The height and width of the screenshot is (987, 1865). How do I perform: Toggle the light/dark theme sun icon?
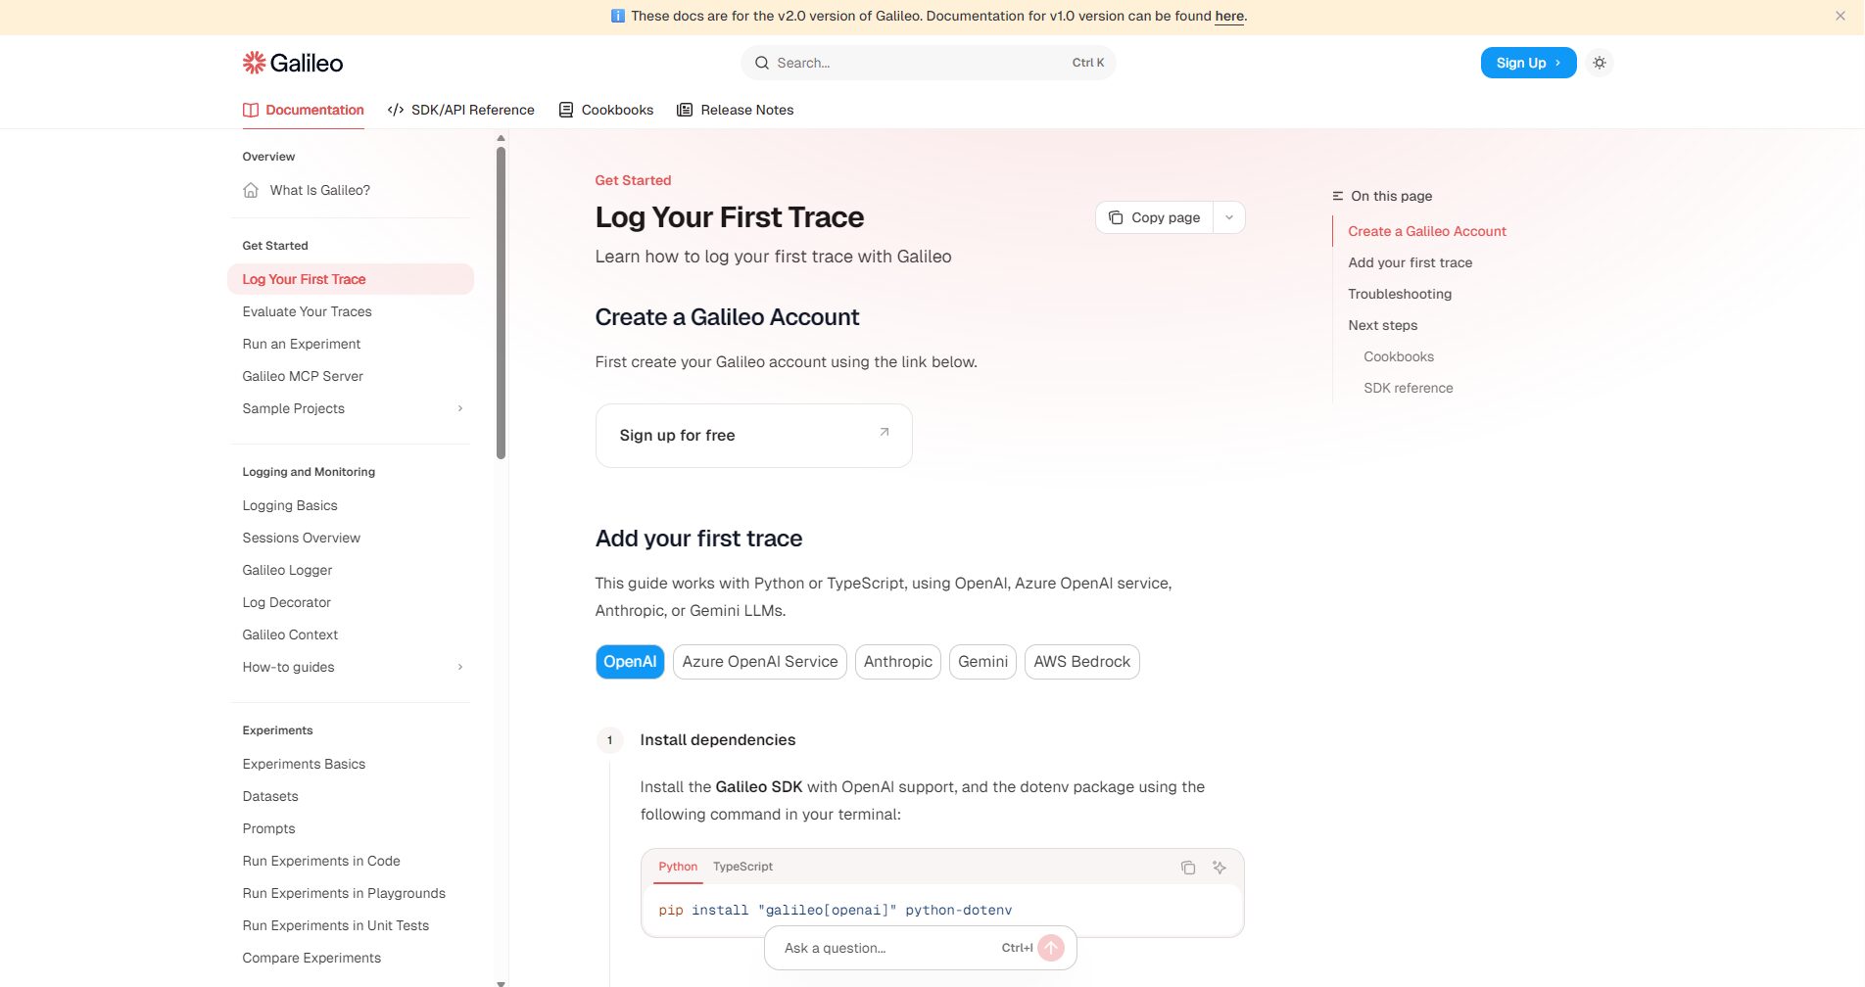(1600, 63)
